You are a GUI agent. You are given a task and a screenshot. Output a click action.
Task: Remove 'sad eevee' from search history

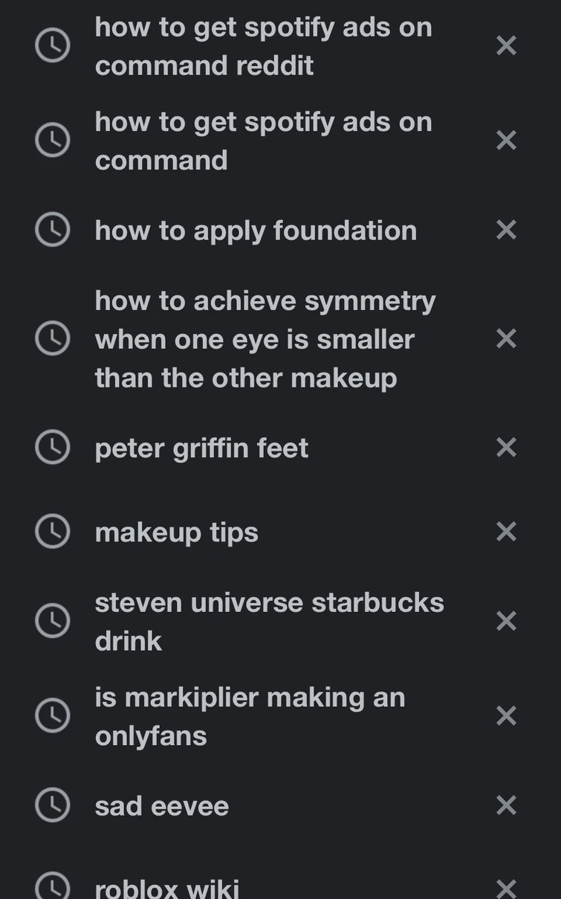click(506, 805)
